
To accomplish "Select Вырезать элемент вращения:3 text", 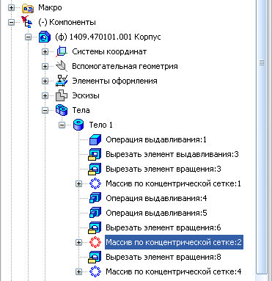I will (163, 169).
